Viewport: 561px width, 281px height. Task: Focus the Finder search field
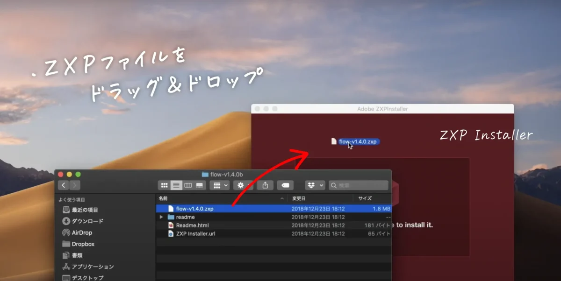[x=359, y=185]
